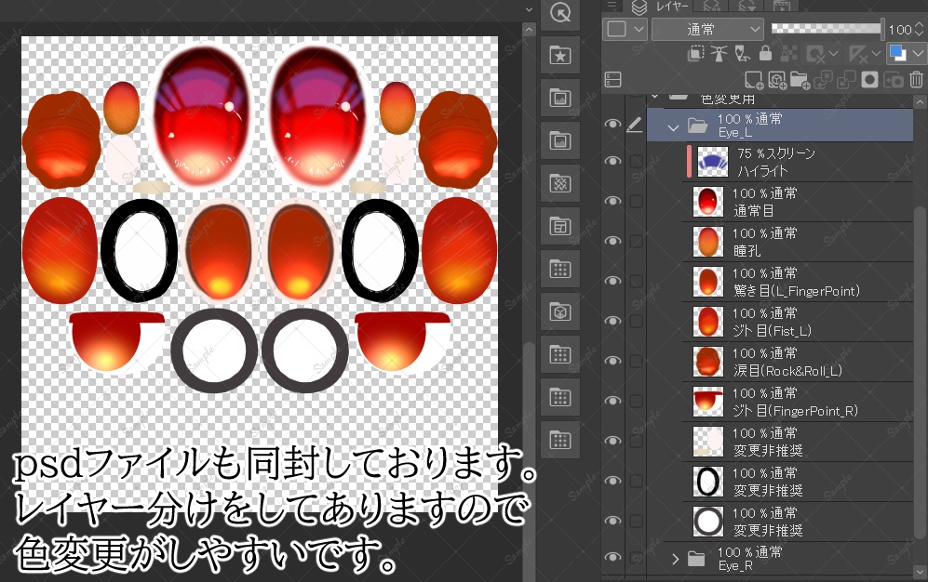
Task: Click the layer palette display settings button
Action: (612, 79)
